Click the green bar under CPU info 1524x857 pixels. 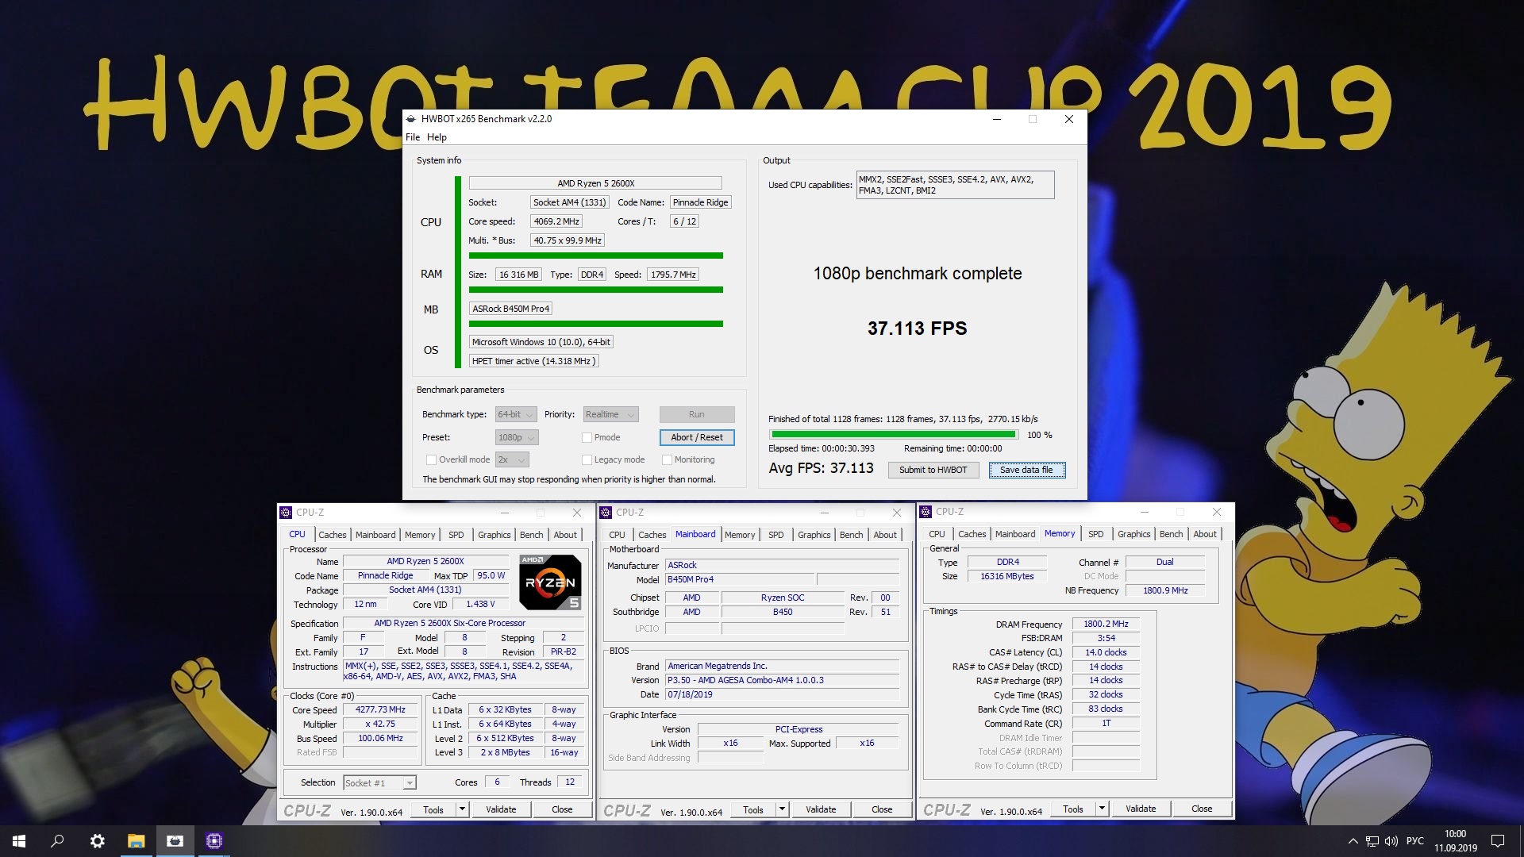pos(595,256)
